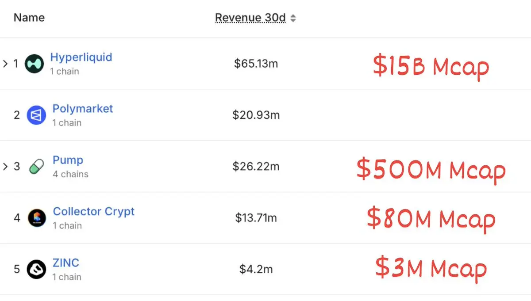Click the Polymarket blue logo icon

coord(36,115)
